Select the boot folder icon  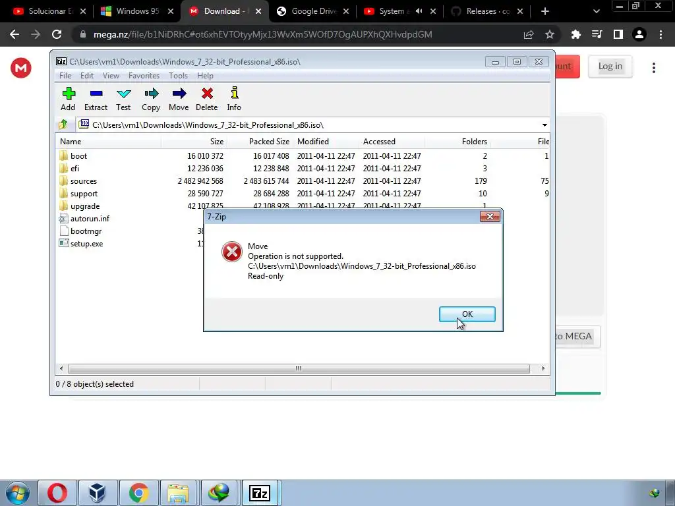coord(63,155)
